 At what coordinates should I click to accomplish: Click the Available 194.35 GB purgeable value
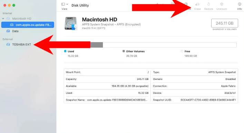pyautogui.click(x=130, y=86)
